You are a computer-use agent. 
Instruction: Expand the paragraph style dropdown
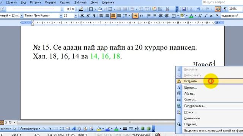[x=22, y=15]
